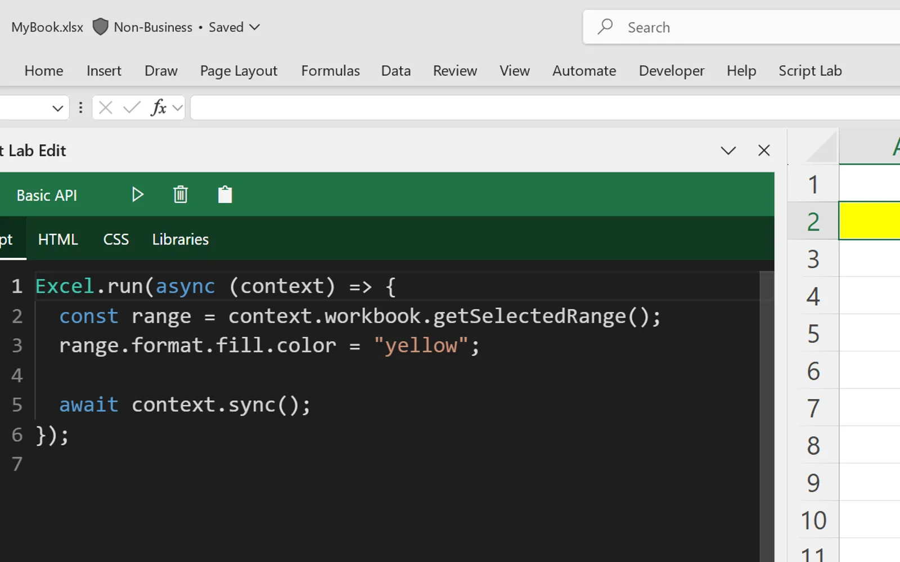Click the search magnifier icon

pyautogui.click(x=605, y=26)
